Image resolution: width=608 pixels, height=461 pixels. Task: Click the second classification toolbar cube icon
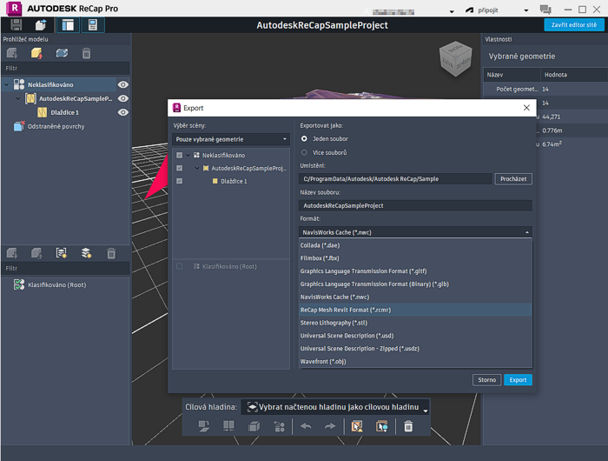click(36, 254)
